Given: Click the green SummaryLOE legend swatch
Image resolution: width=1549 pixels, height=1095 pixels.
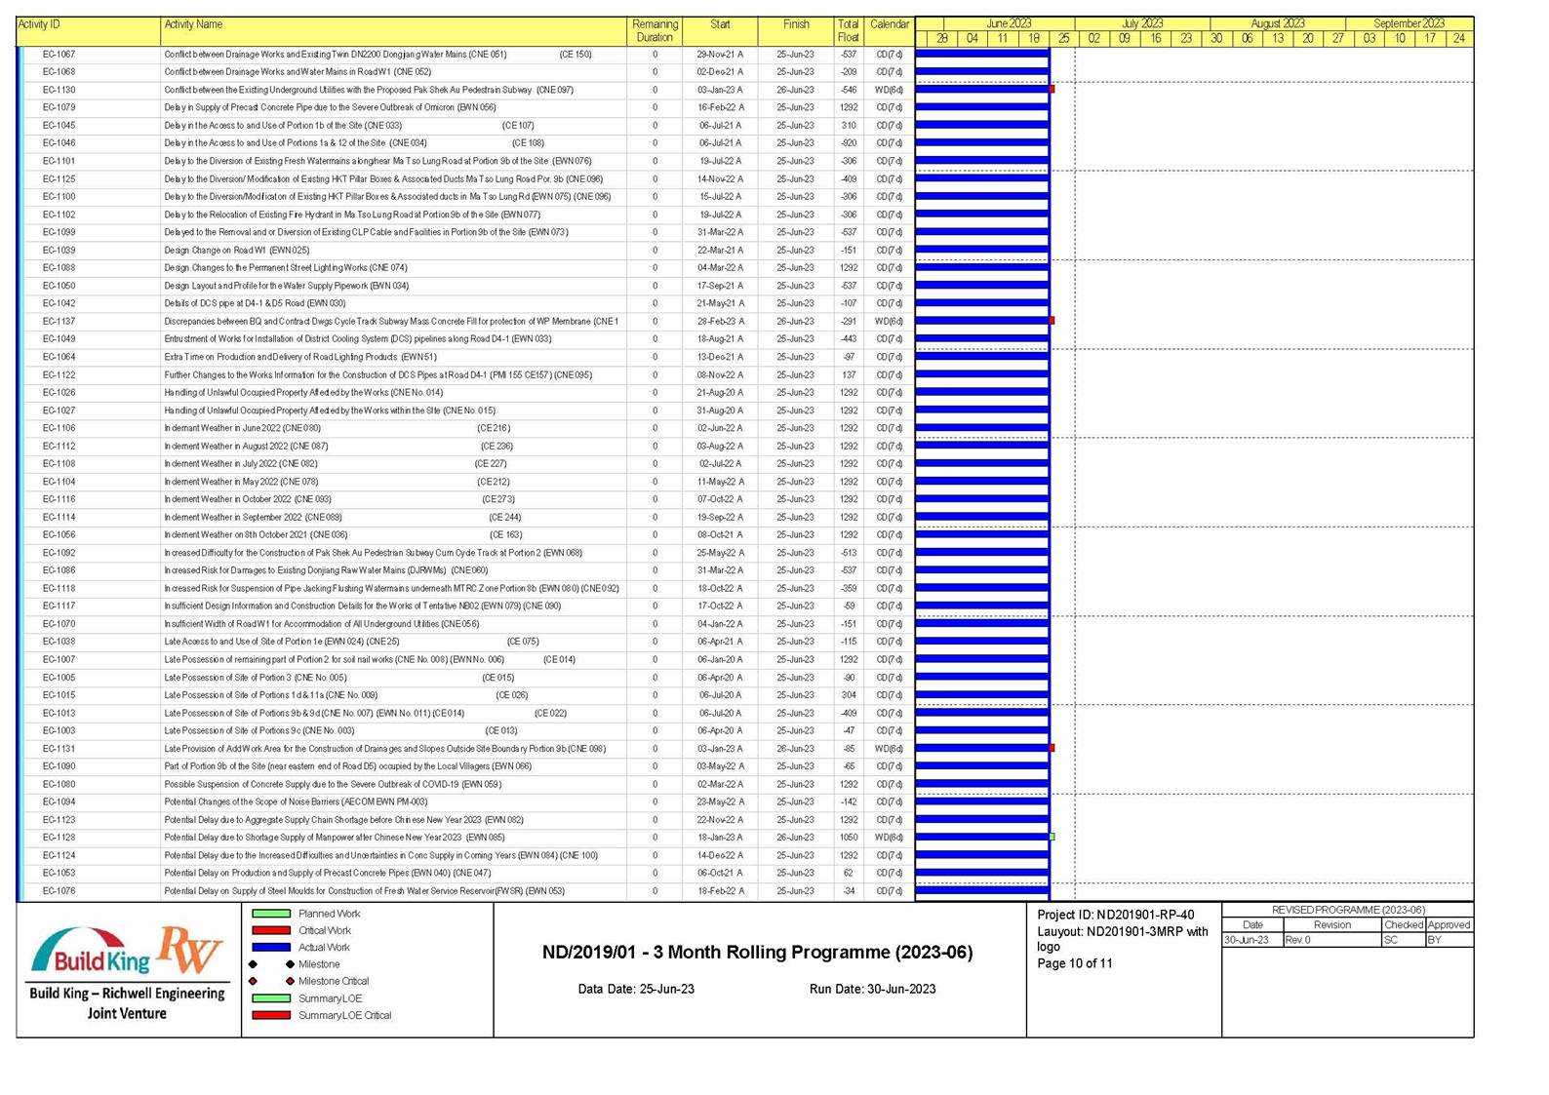Looking at the screenshot, I should pos(271,998).
